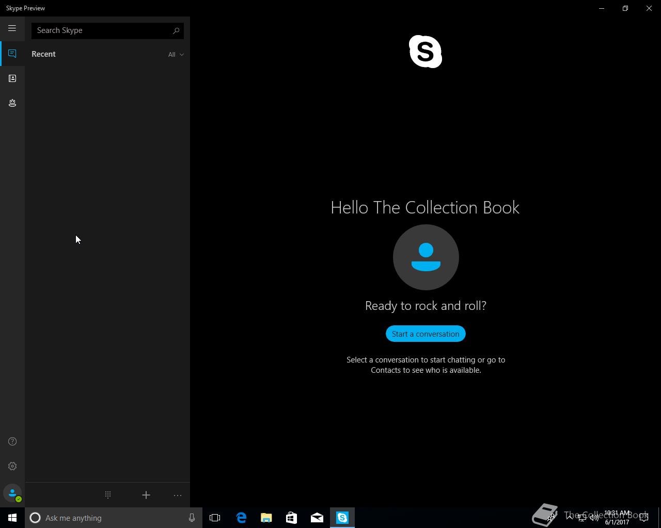Launch Microsoft Edge from taskbar
Viewport: 661px width, 528px height.
point(241,518)
